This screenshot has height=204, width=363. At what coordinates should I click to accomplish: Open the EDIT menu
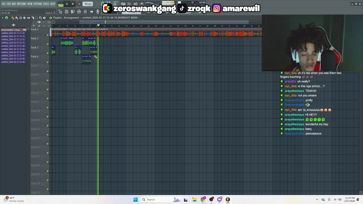(x=9, y=4)
